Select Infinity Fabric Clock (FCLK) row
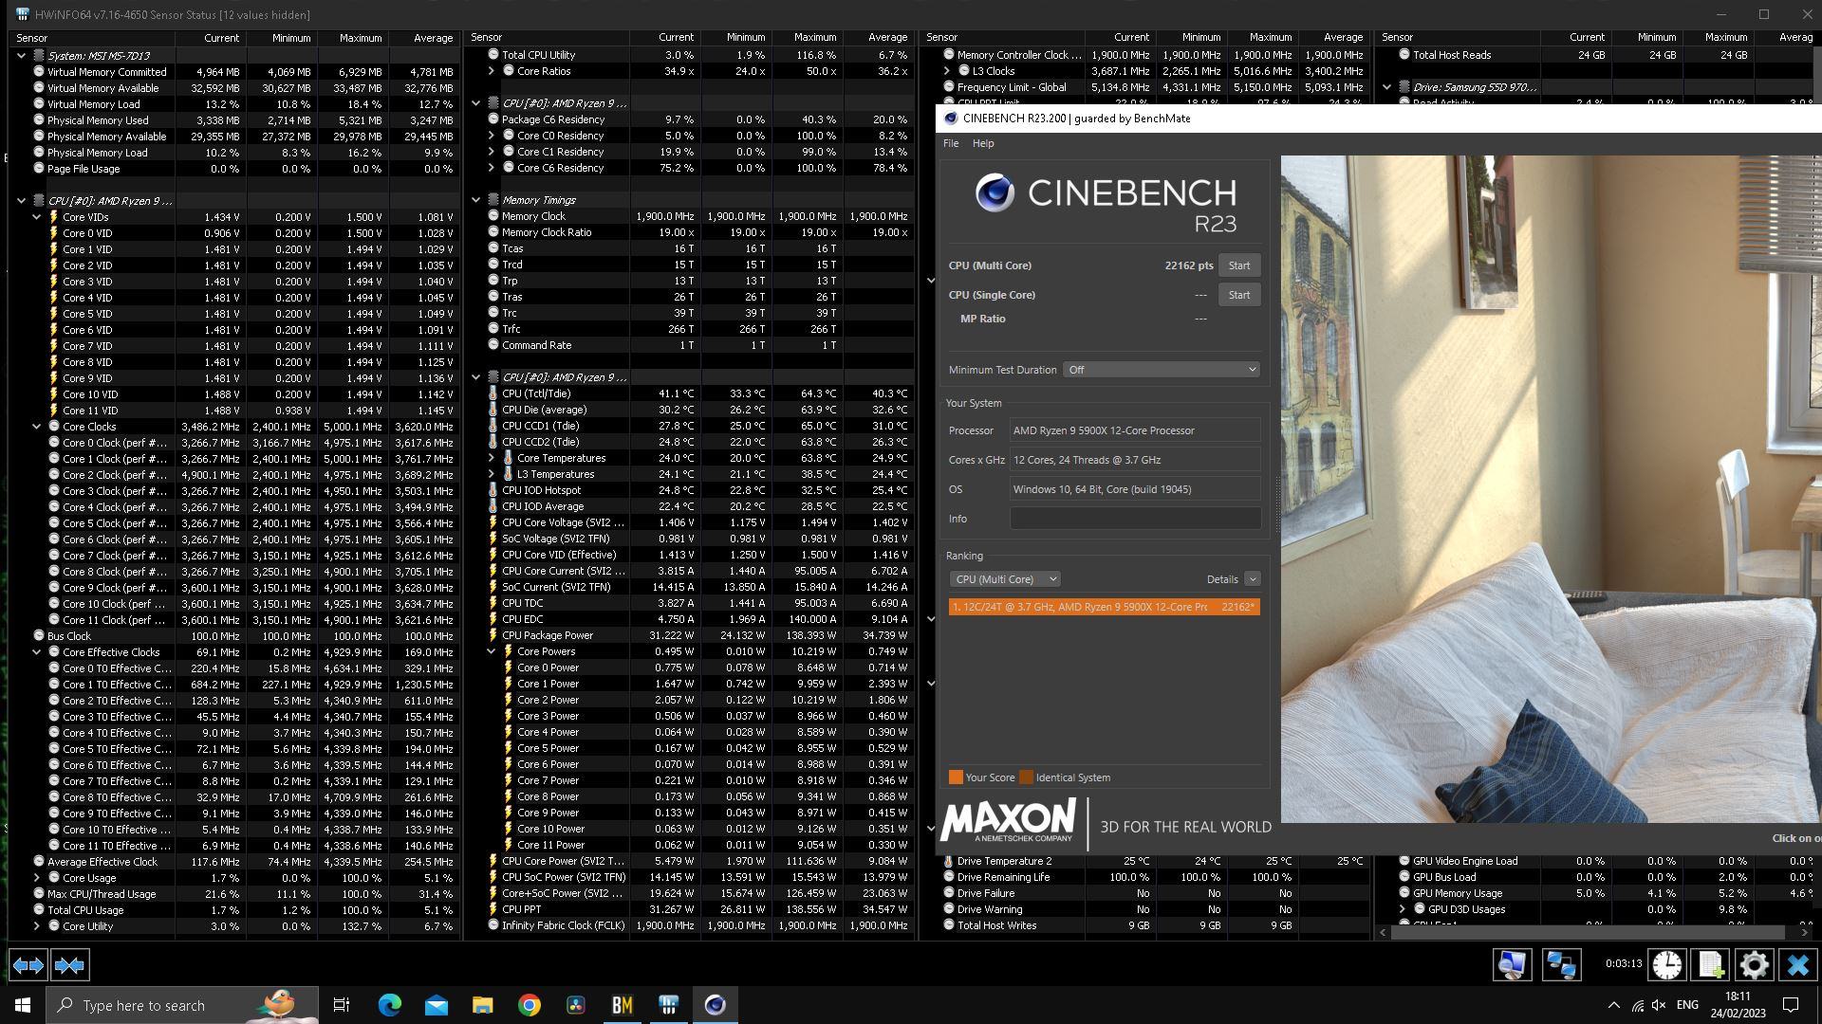This screenshot has width=1822, height=1024. 700,925
